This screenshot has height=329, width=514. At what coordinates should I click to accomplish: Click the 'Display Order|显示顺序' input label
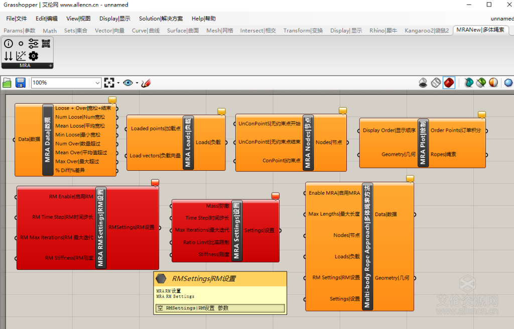[x=389, y=130]
